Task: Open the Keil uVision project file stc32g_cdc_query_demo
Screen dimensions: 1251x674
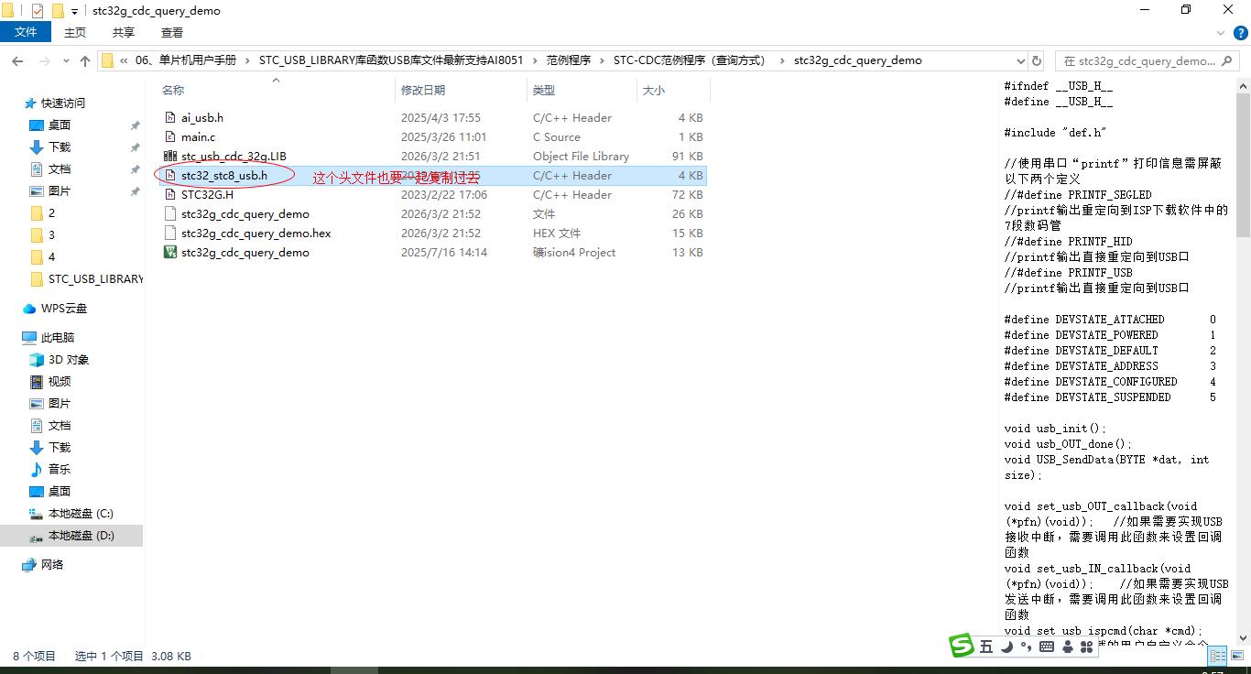Action: (x=247, y=252)
